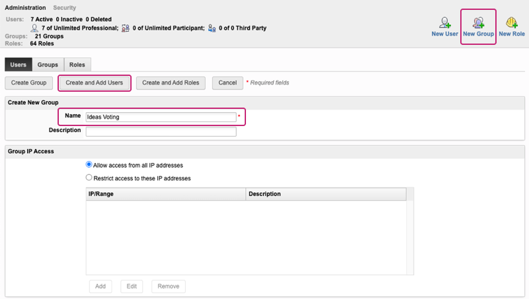This screenshot has height=299, width=529.
Task: Click the '64 Roles' text
Action: pyautogui.click(x=42, y=44)
